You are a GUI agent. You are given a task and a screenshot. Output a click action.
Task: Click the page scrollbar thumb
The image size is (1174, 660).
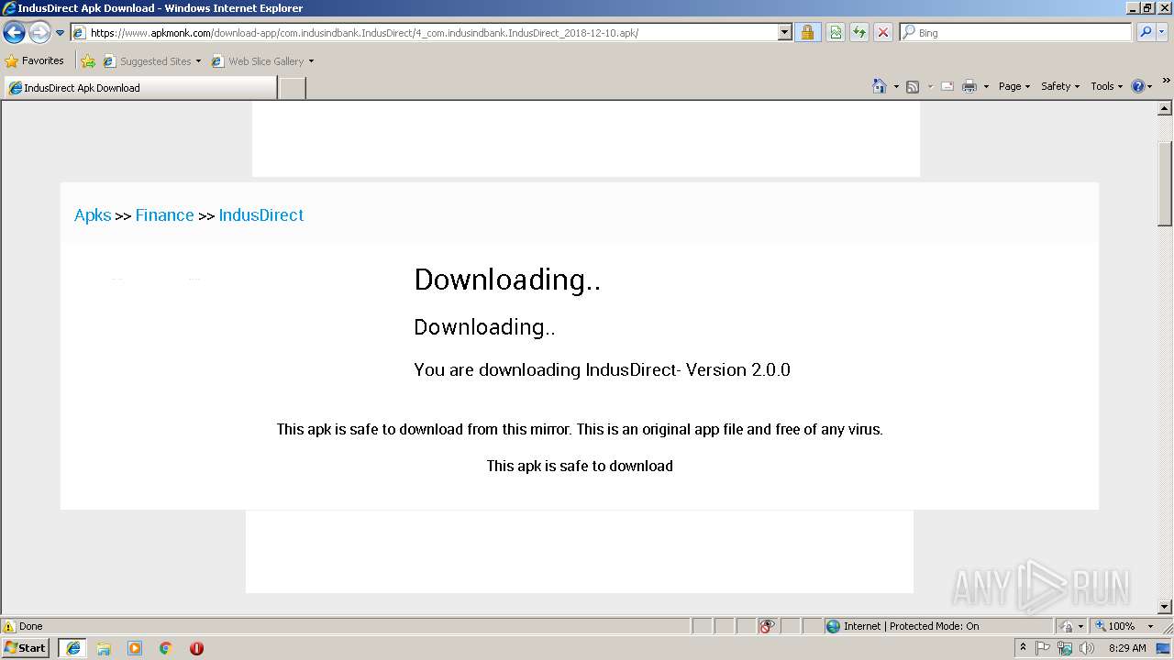[x=1166, y=183]
